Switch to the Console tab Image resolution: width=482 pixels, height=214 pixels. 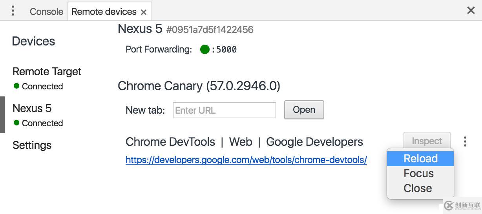pyautogui.click(x=46, y=11)
